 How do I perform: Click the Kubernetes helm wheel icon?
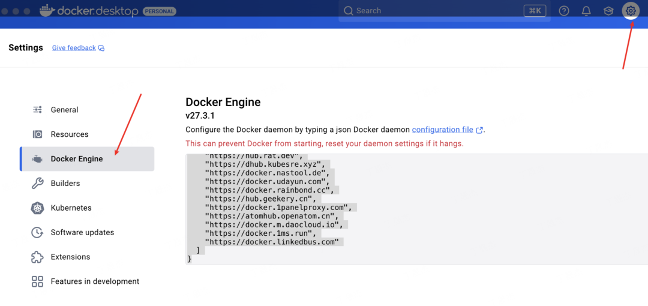(38, 208)
